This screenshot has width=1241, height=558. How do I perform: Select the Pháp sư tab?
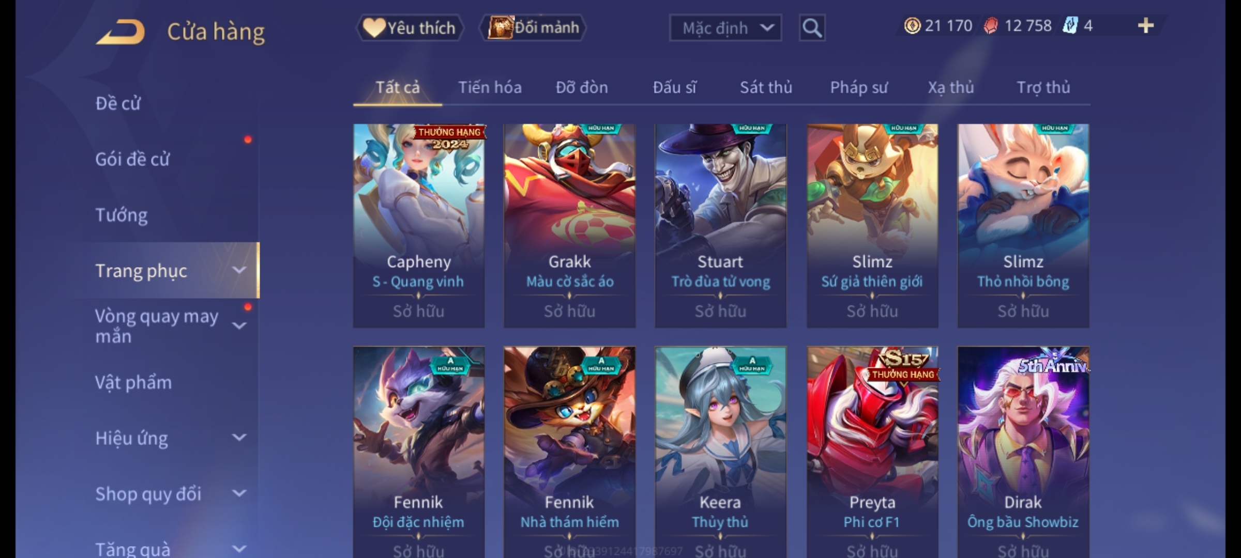pos(859,87)
